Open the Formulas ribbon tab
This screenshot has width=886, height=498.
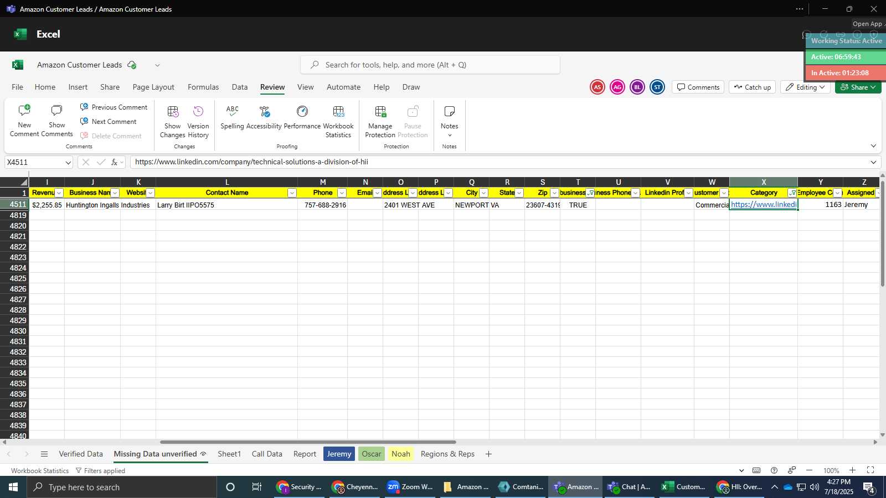click(203, 87)
